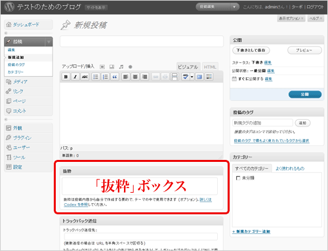Show the kitchen sink toolbar row
This screenshot has height=251, width=328.
(209, 77)
